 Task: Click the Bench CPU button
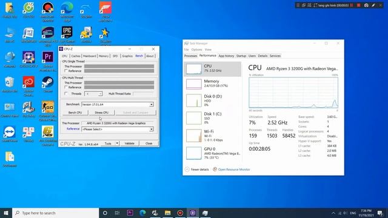[75, 113]
